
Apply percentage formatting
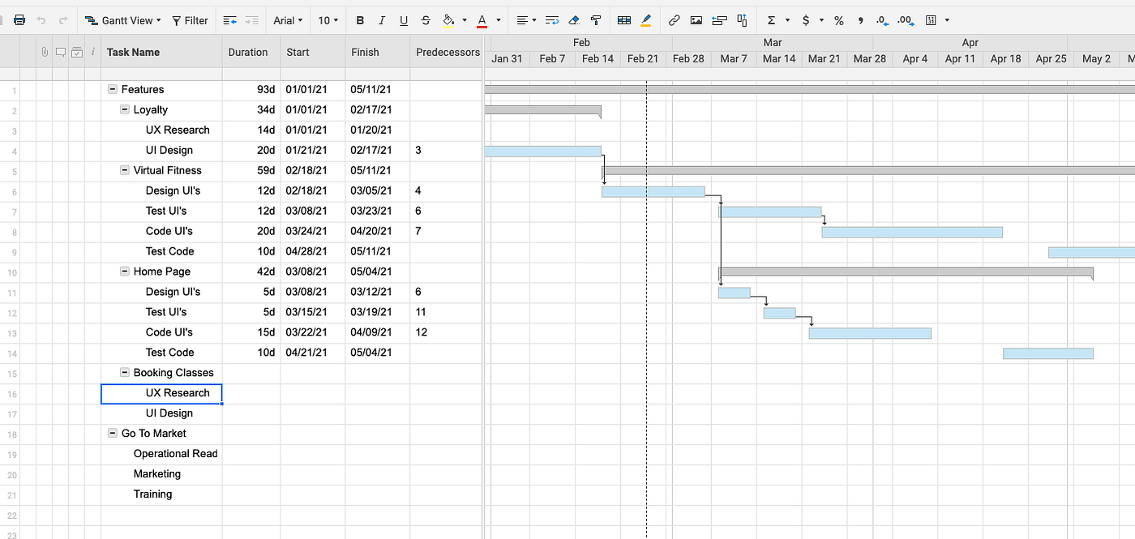pos(839,19)
